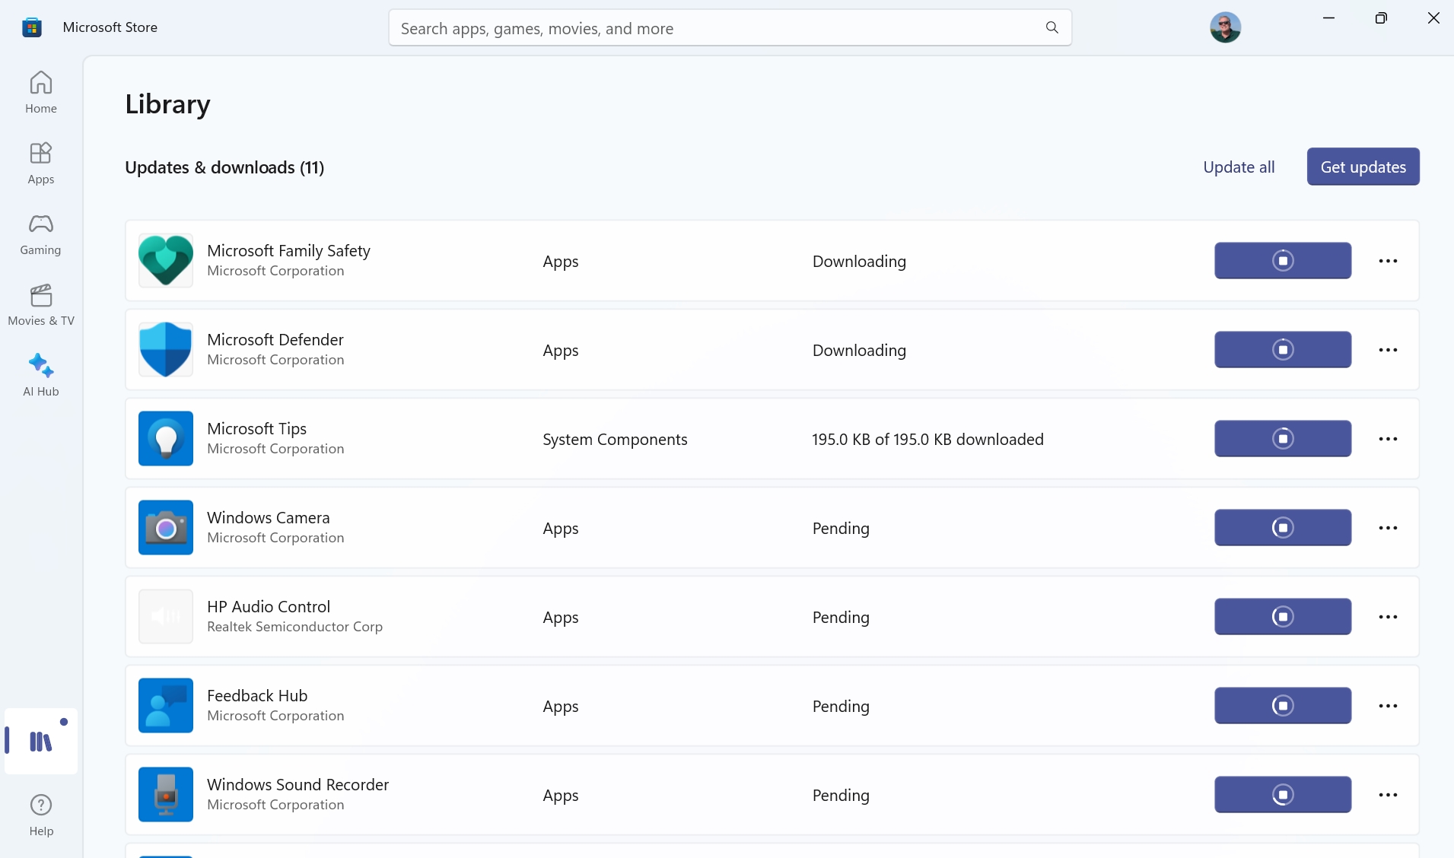Open the Help page
The image size is (1454, 858).
click(41, 815)
